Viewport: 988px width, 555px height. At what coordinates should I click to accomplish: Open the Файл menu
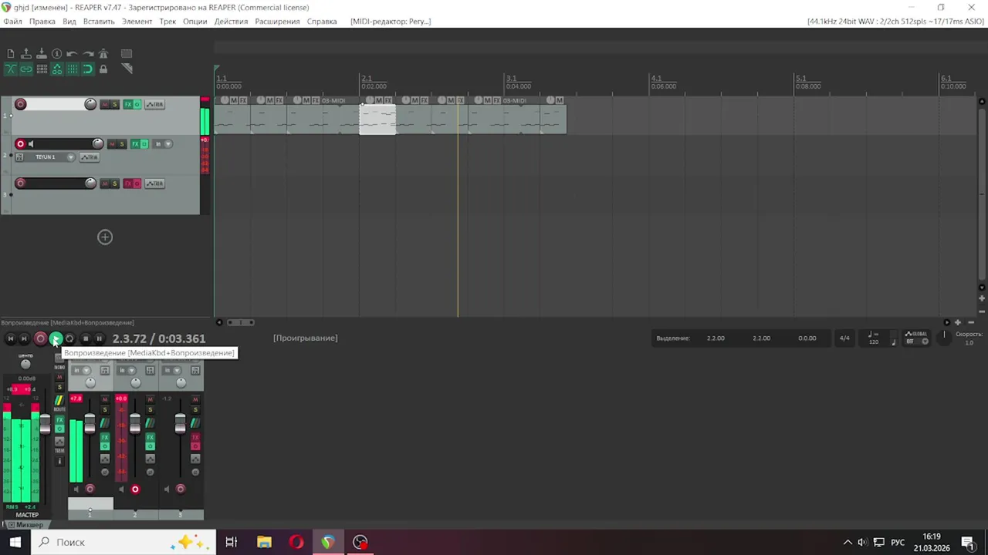click(x=12, y=22)
